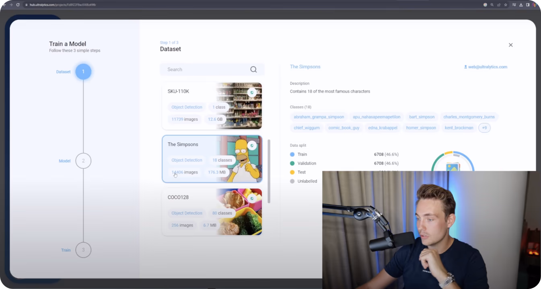
Task: Click the 11739 images tag
Action: (185, 119)
